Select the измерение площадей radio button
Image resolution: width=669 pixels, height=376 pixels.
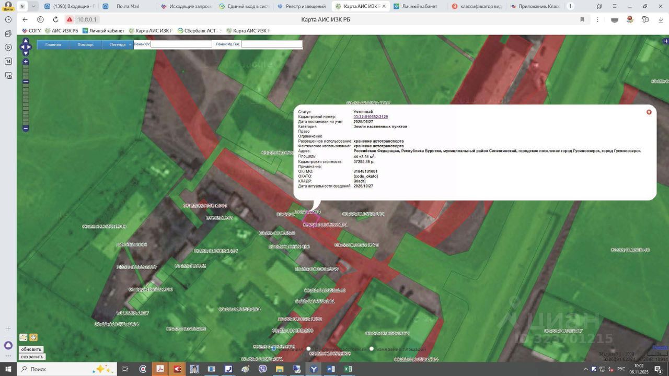coord(372,349)
